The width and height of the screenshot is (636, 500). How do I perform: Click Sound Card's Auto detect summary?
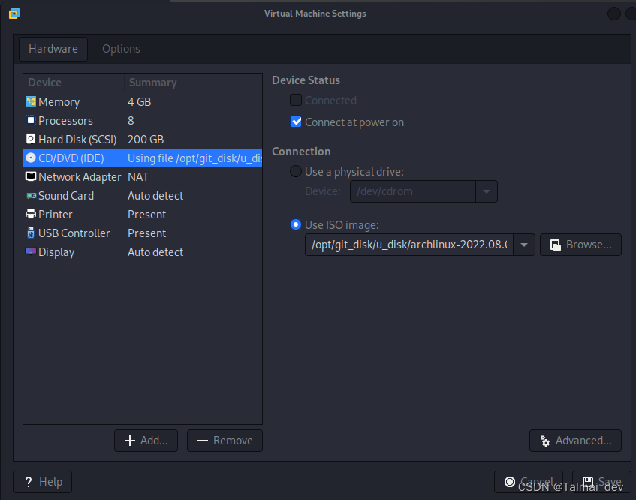tap(155, 195)
